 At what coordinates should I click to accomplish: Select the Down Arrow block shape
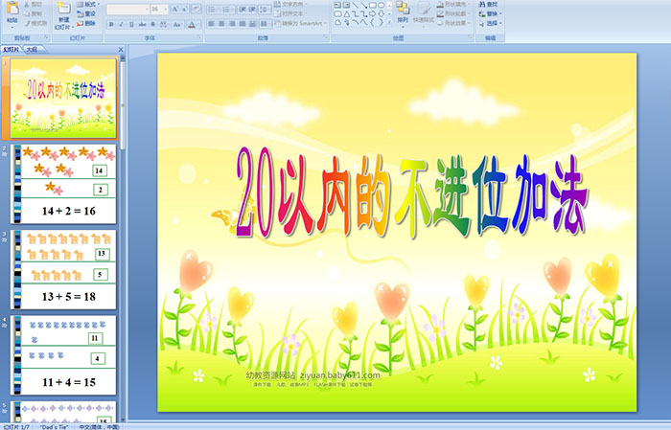[381, 13]
